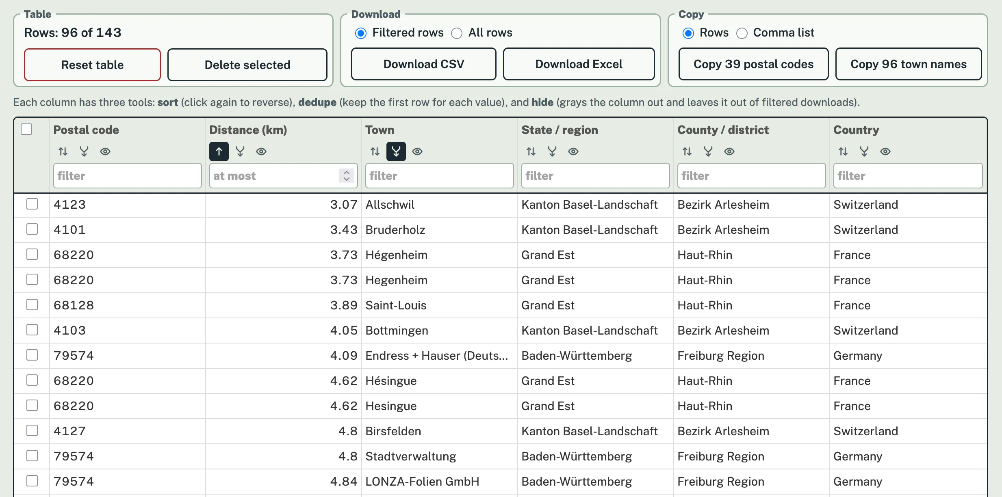Focus the Country filter field
Image resolution: width=1002 pixels, height=497 pixels.
pyautogui.click(x=908, y=175)
